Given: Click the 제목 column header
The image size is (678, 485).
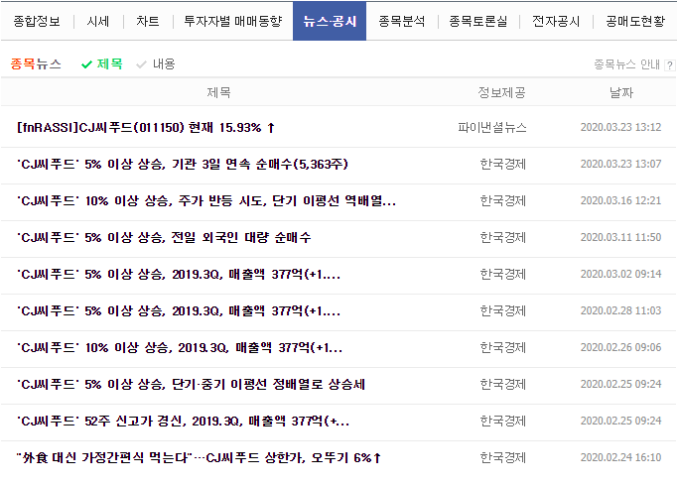Looking at the screenshot, I should [x=218, y=92].
